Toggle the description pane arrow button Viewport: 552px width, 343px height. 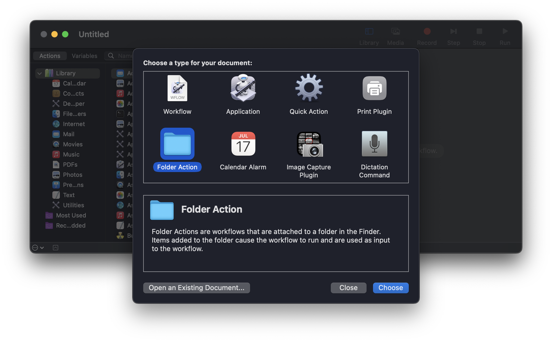click(56, 248)
